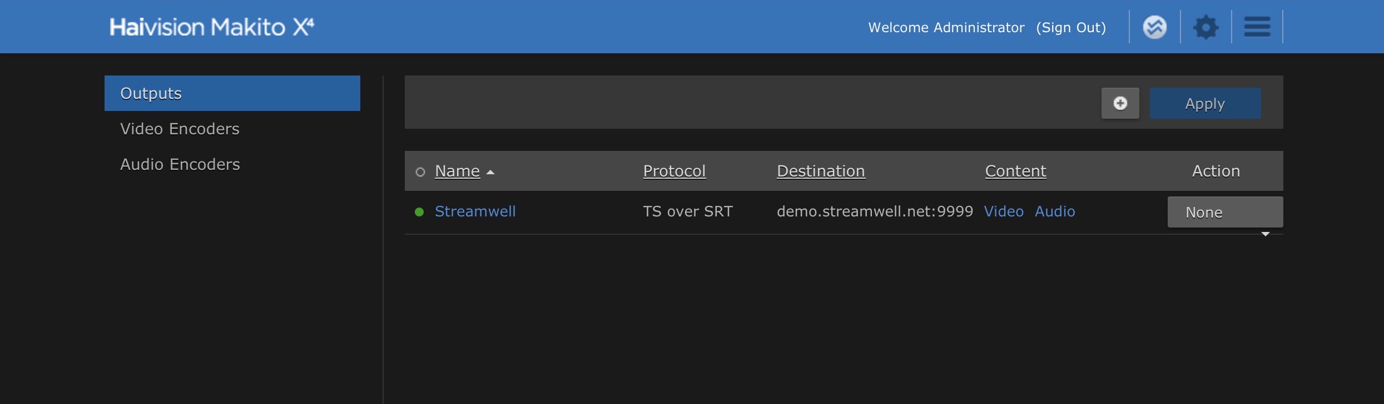This screenshot has height=404, width=1384.
Task: Sort outputs by Content column
Action: [x=1015, y=171]
